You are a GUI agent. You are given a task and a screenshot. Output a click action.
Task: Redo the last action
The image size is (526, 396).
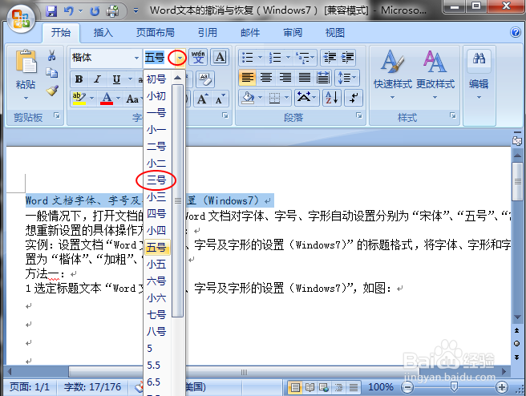click(95, 11)
